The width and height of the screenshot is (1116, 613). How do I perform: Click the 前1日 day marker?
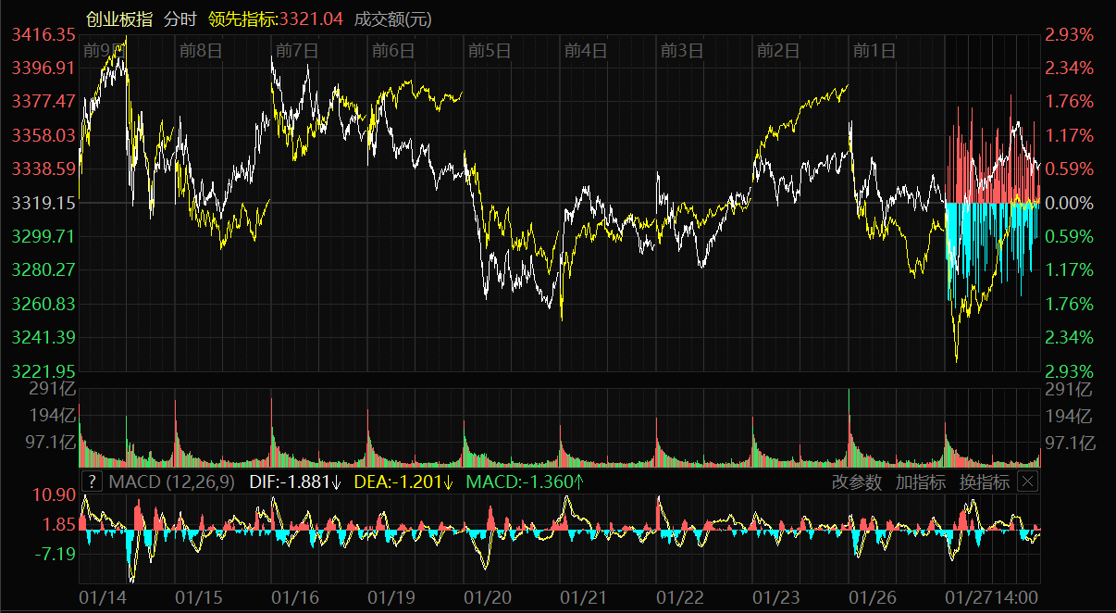pos(874,50)
